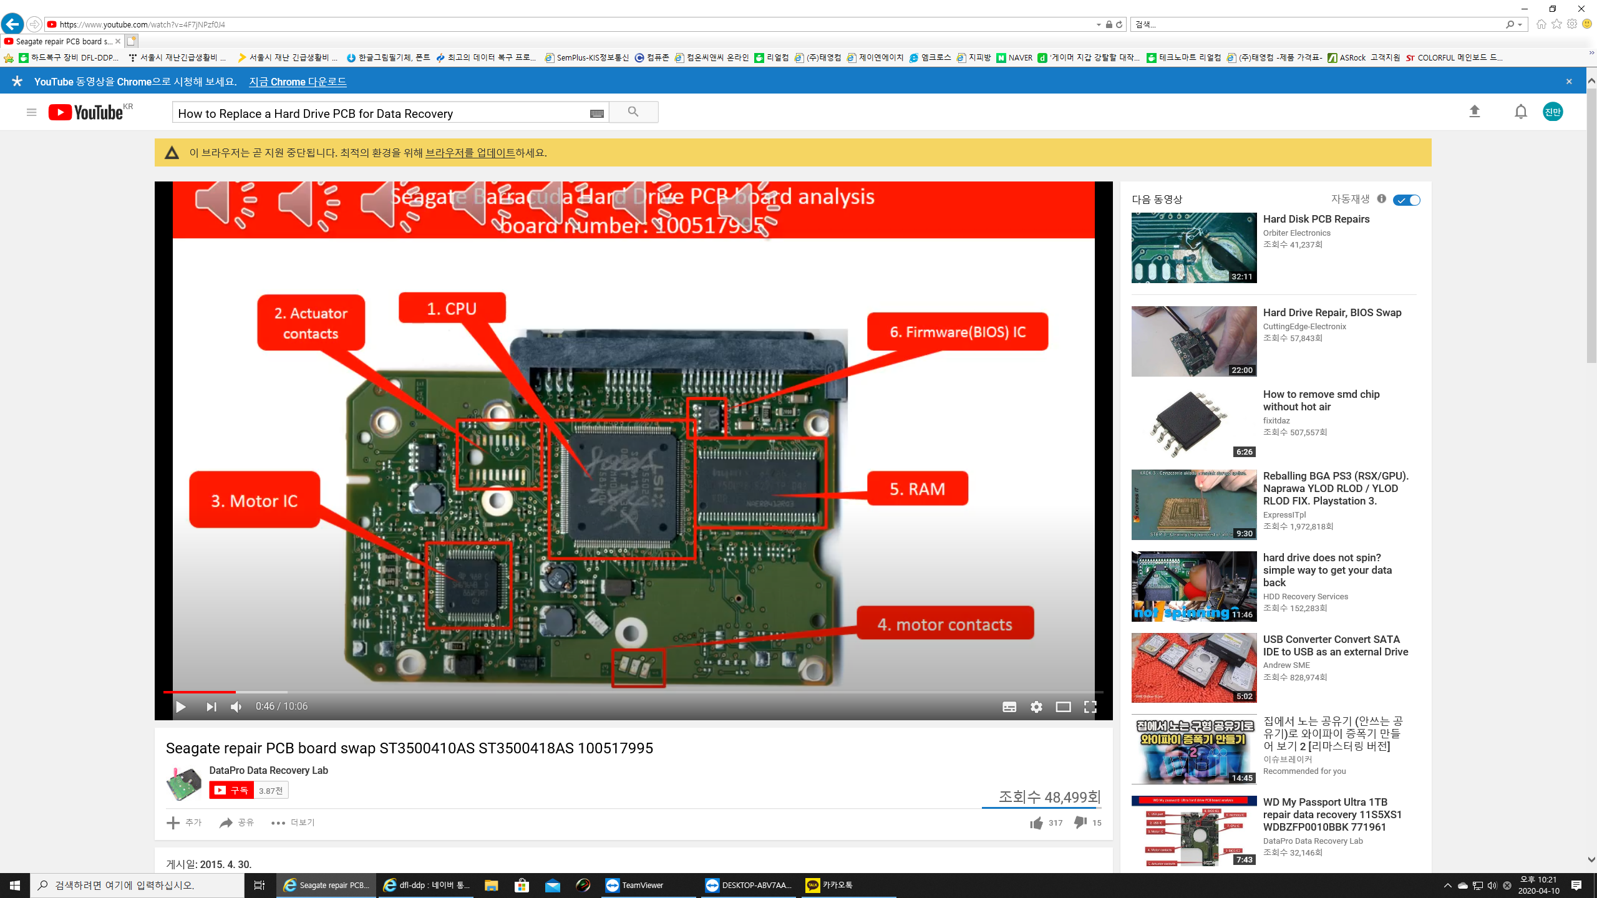Show hidden system tray icons
The width and height of the screenshot is (1597, 898).
[x=1447, y=886]
